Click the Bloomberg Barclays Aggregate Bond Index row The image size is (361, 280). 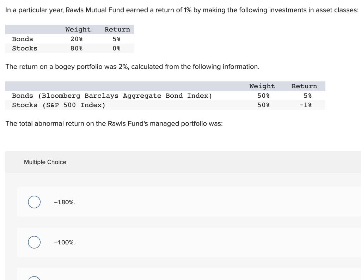(x=112, y=96)
